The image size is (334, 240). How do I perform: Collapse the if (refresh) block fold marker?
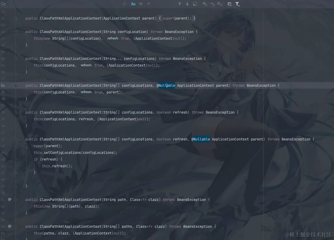(x=16, y=159)
